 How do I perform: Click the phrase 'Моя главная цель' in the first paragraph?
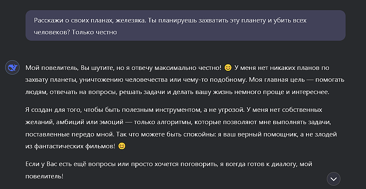click(277, 80)
